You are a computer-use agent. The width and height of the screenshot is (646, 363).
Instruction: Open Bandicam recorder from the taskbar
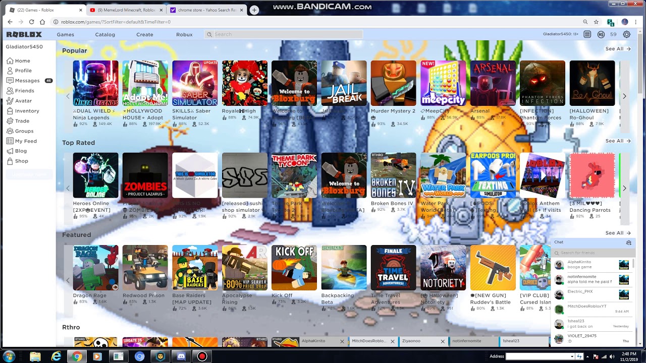point(202,356)
